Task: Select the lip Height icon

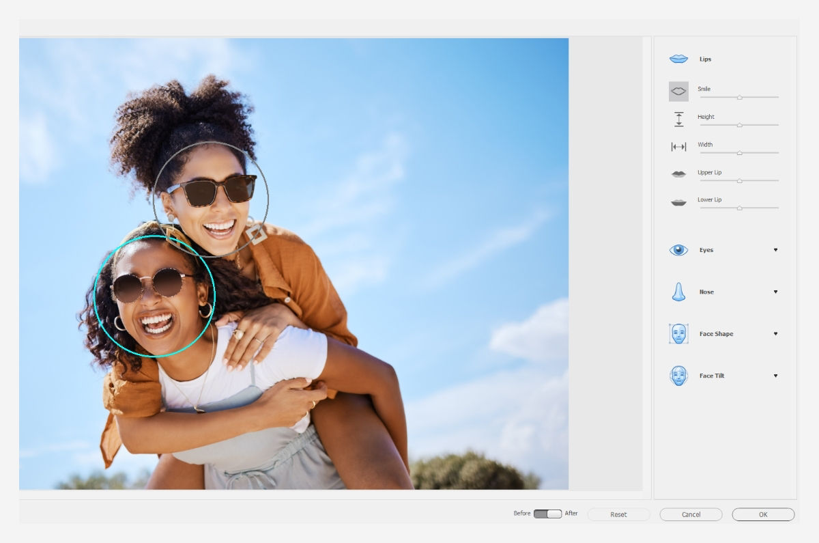Action: 678,118
